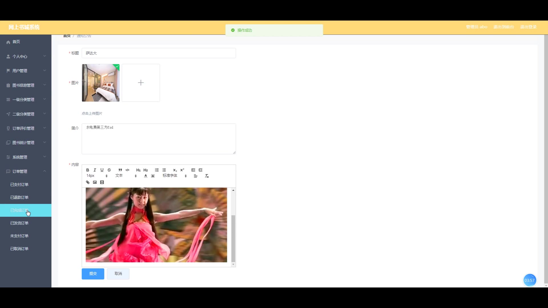Click the blue 提交 button
The image size is (548, 308).
(93, 274)
